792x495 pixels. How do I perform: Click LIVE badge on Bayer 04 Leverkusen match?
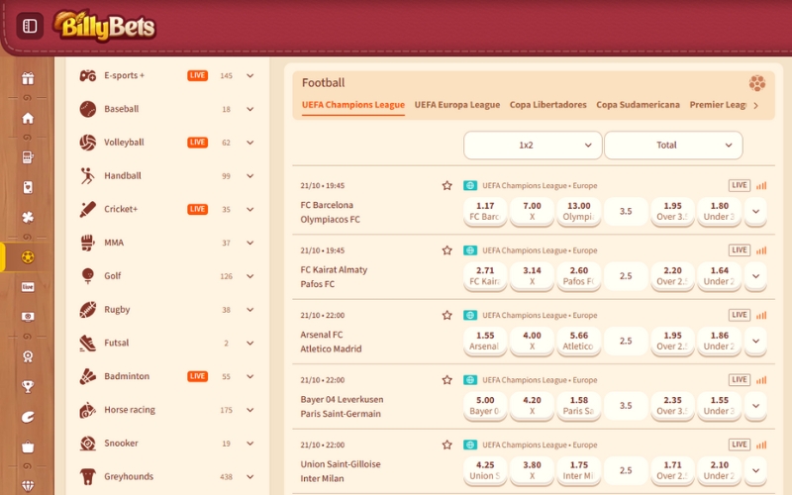(x=739, y=380)
